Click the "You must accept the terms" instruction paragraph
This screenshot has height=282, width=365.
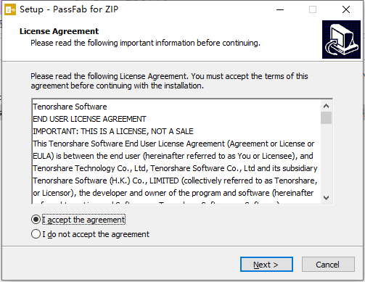point(169,80)
